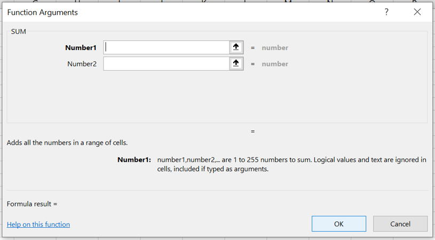Click the SUM function name label
This screenshot has width=435, height=240.
click(19, 31)
